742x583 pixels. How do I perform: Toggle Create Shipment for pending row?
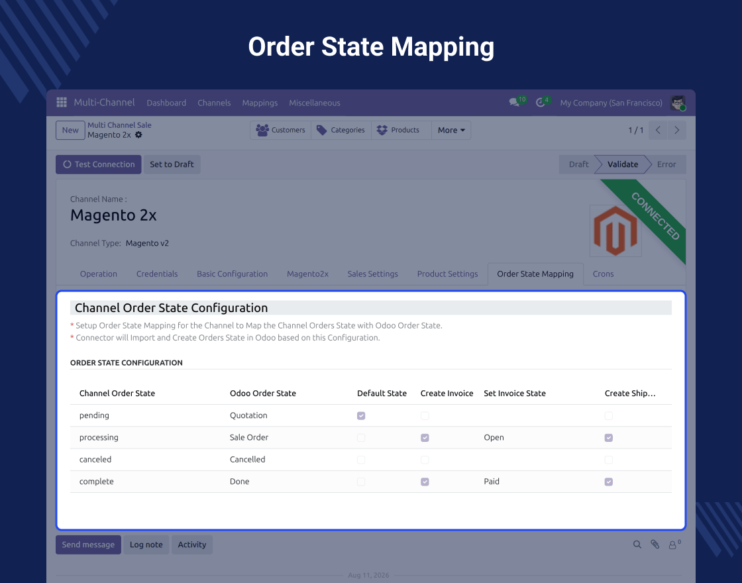pyautogui.click(x=609, y=415)
